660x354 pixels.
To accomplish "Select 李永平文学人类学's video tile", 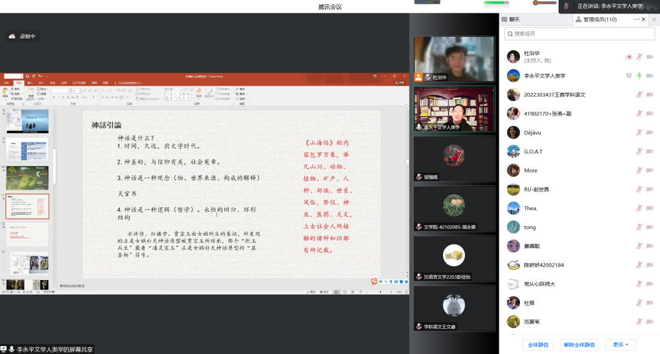I will coord(454,109).
